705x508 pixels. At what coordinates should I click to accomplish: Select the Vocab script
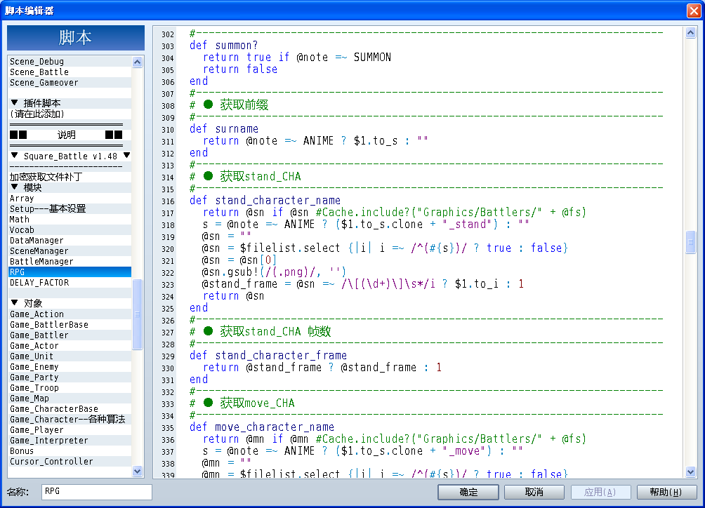[x=70, y=230]
